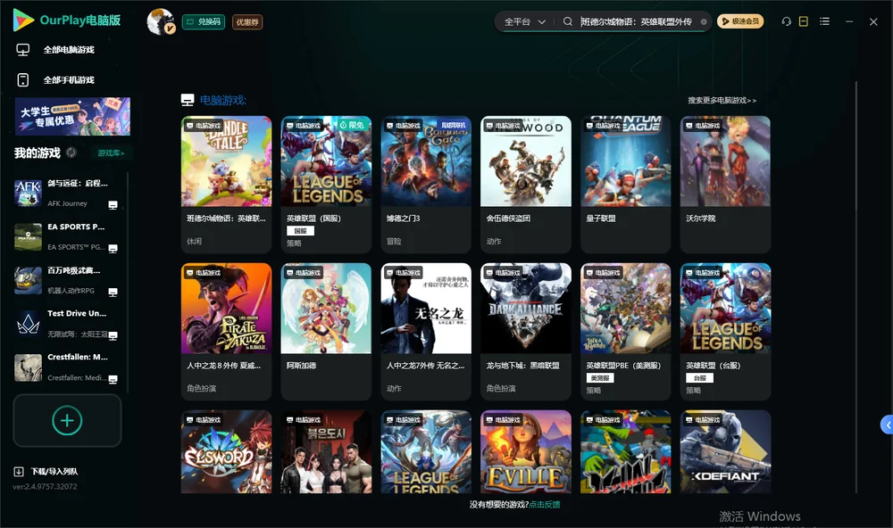Open the Elsword game card
Viewport: 893px width, 528px height.
click(226, 452)
